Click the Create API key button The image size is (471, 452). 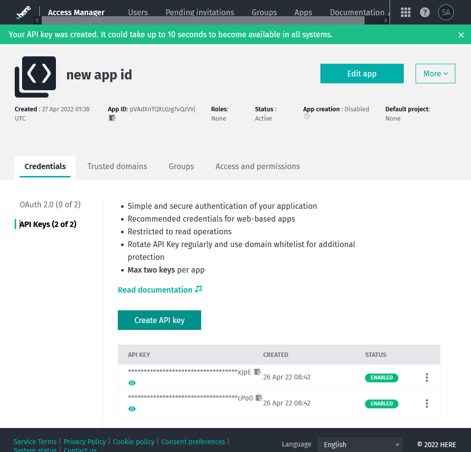coord(159,320)
